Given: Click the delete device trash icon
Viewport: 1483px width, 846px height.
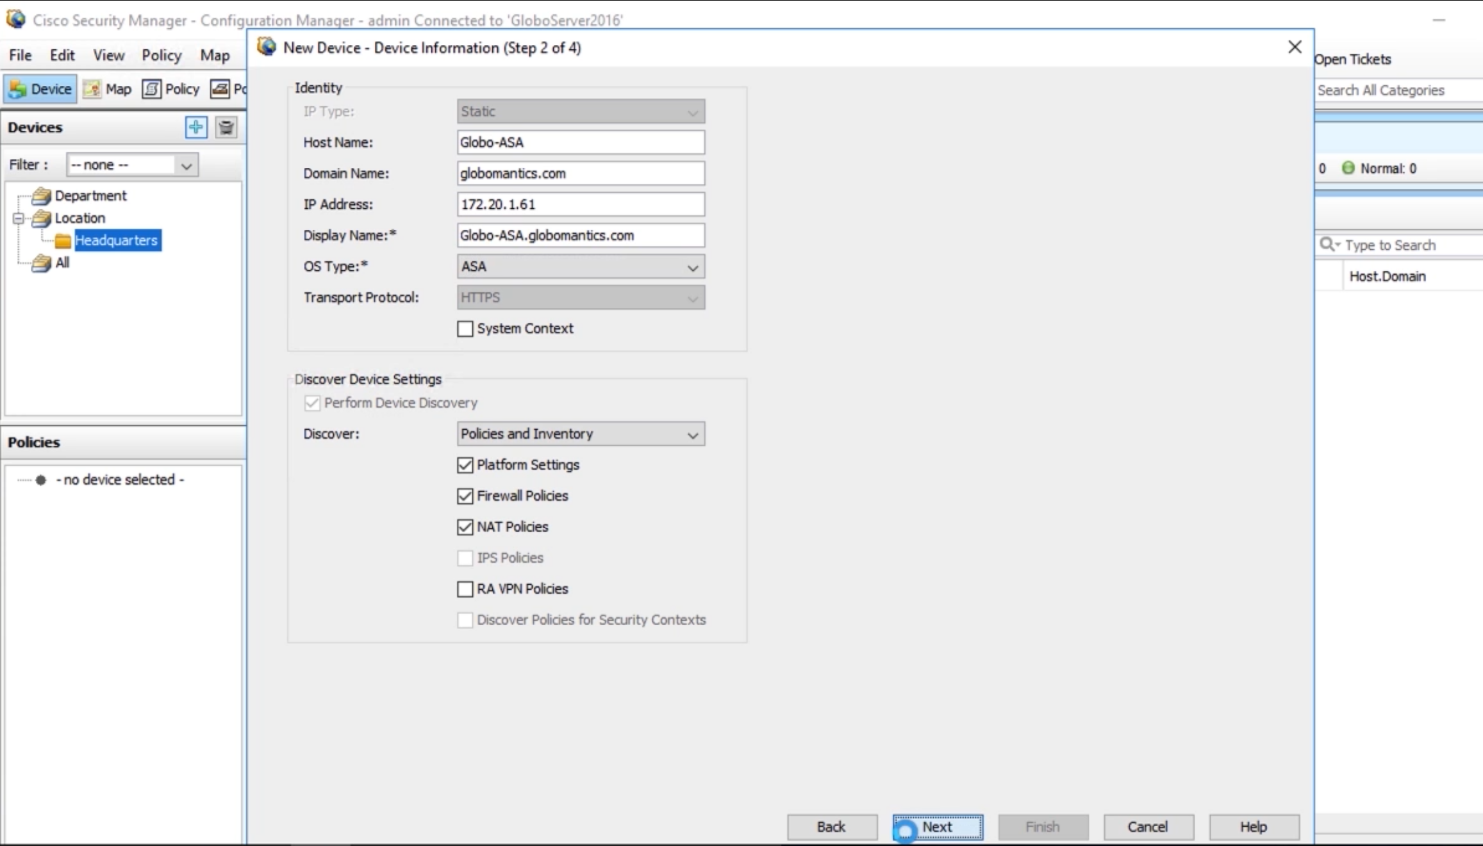Looking at the screenshot, I should pyautogui.click(x=226, y=127).
